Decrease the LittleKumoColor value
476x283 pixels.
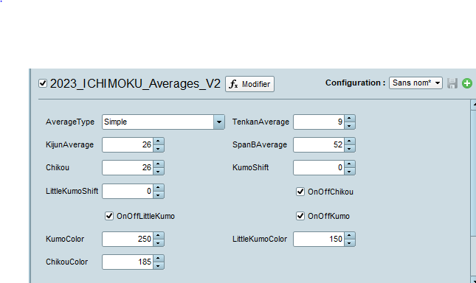pyautogui.click(x=349, y=242)
